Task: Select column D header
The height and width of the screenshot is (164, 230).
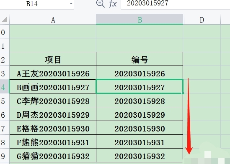Action: click(202, 20)
